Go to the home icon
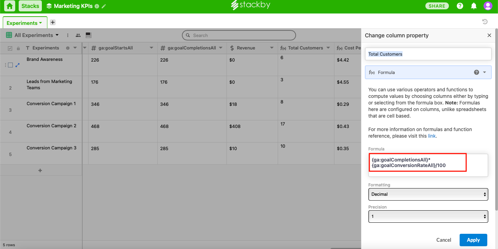Image resolution: width=498 pixels, height=249 pixels. 10,6
